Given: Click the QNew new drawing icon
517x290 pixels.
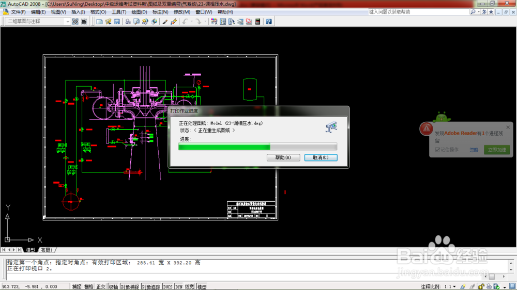Looking at the screenshot, I should click(99, 22).
